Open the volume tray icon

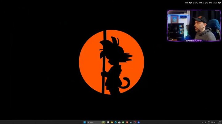(214, 122)
